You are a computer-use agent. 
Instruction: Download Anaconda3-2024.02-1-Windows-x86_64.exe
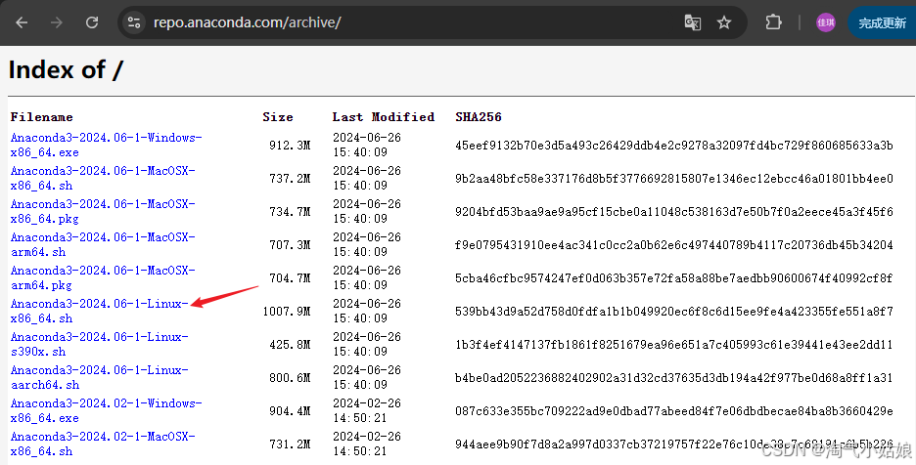coord(107,410)
